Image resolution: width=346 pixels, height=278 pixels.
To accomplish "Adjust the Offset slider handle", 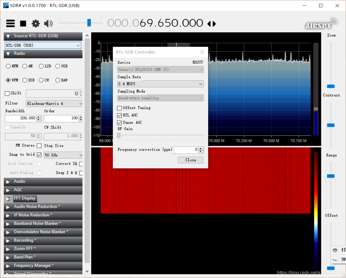I will click(x=331, y=268).
